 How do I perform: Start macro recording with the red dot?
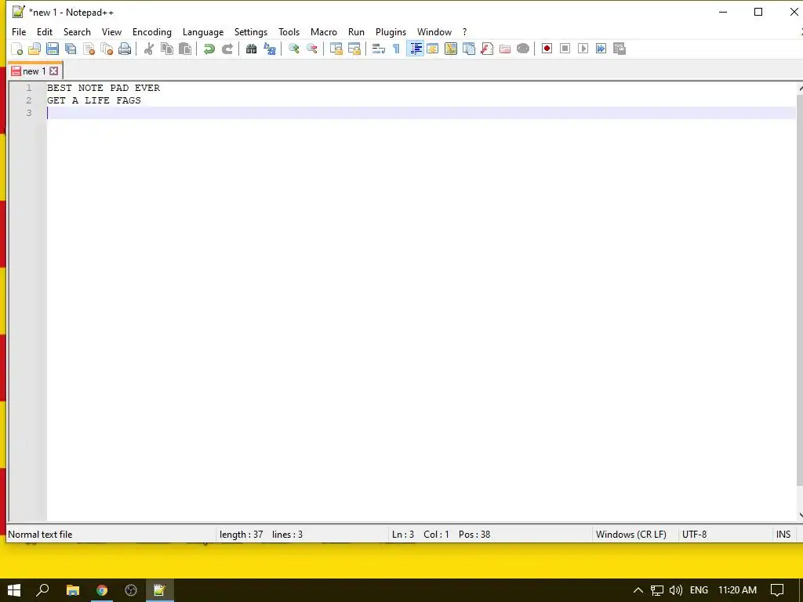coord(547,49)
